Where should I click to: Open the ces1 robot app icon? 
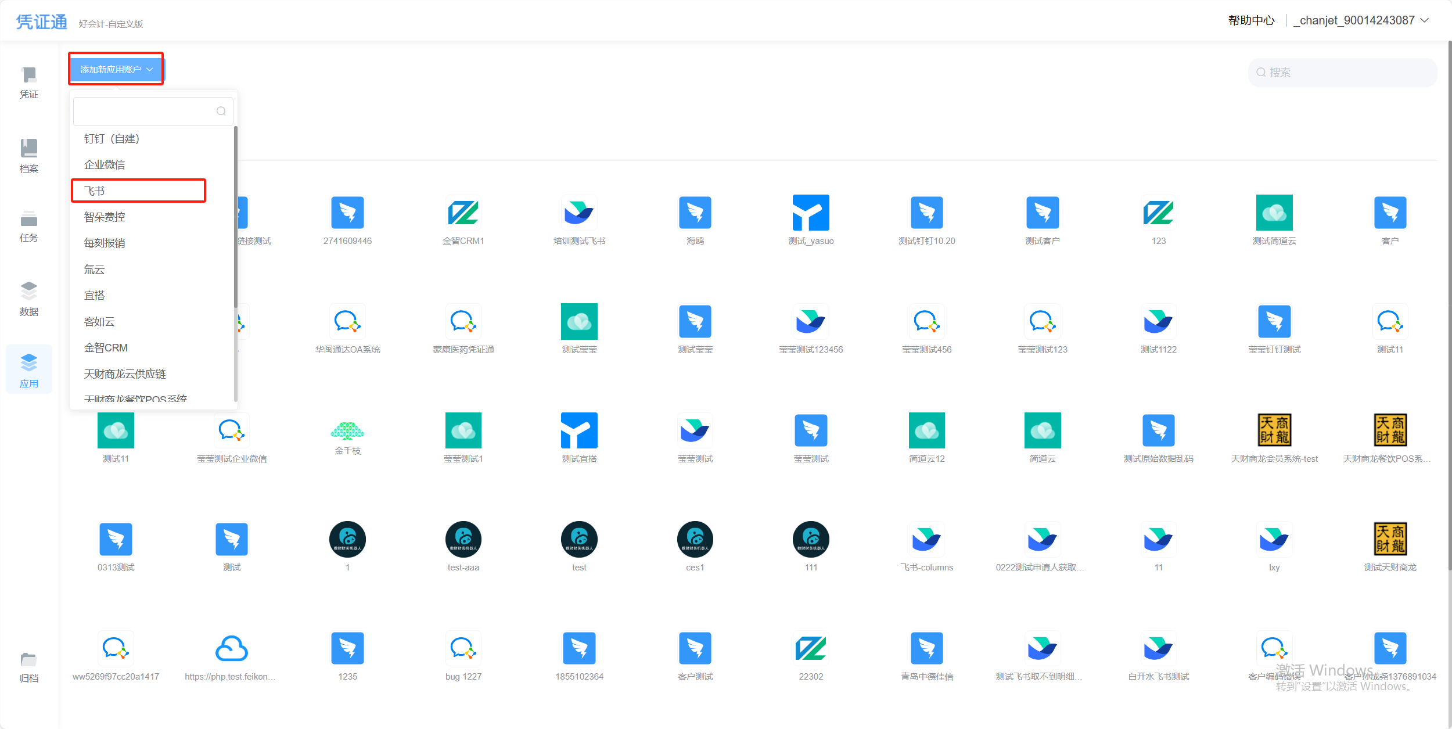[x=695, y=539]
